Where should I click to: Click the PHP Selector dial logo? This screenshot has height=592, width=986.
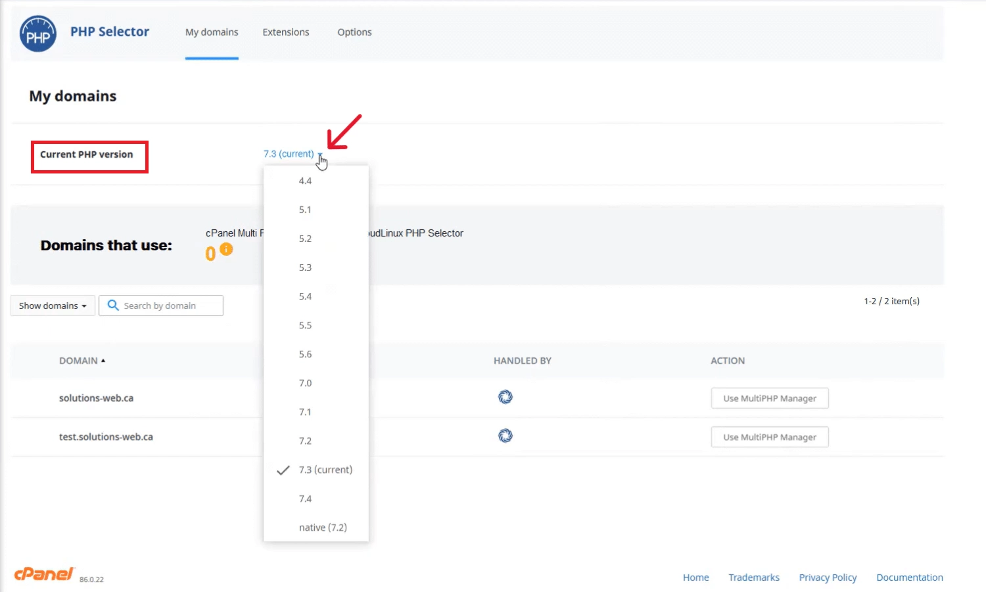(x=37, y=33)
